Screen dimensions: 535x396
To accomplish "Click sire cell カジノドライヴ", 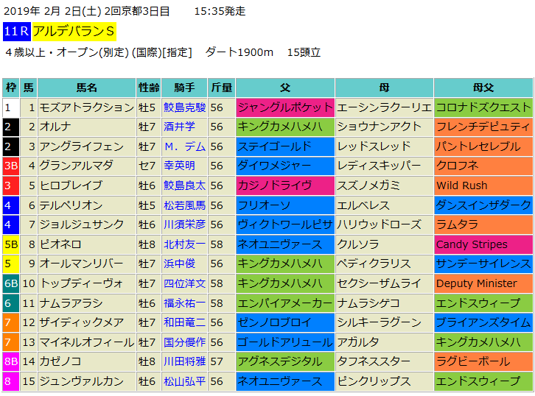I will point(285,185).
